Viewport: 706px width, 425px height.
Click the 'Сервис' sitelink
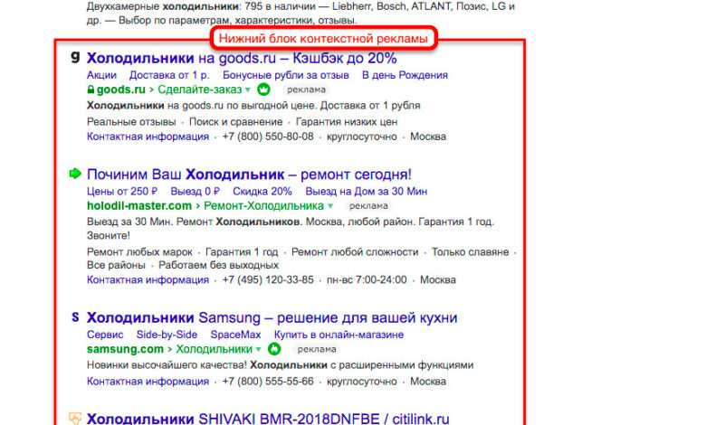click(x=105, y=335)
